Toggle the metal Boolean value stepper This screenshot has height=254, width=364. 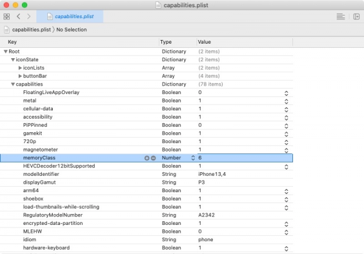coord(286,101)
